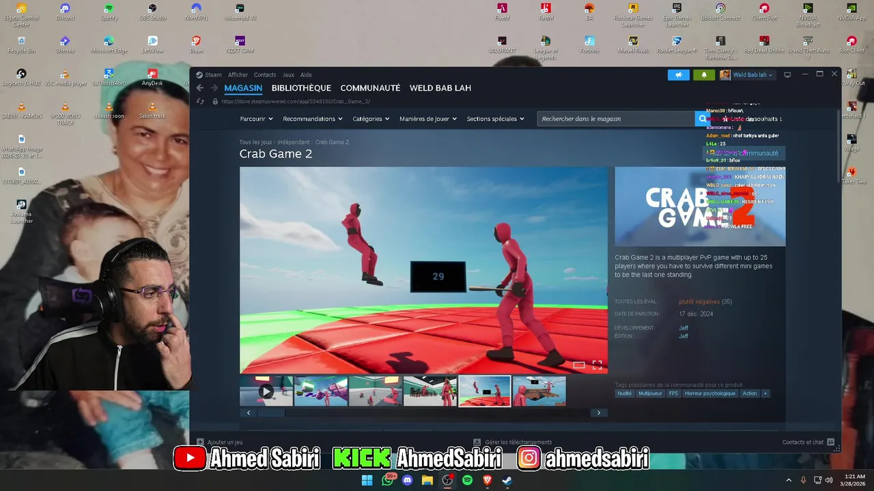Open the Catégories dropdown
The image size is (874, 491).
(x=371, y=119)
